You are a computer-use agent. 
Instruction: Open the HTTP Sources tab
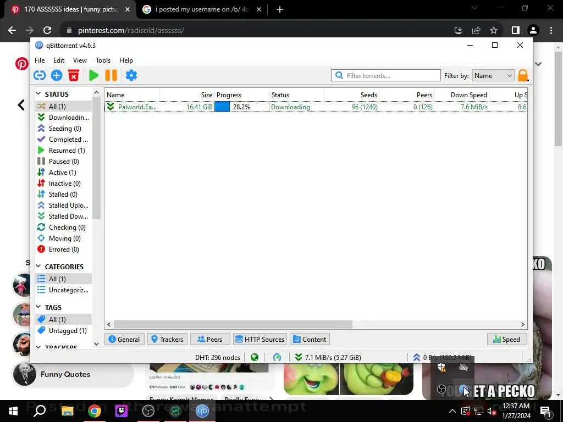pos(260,339)
